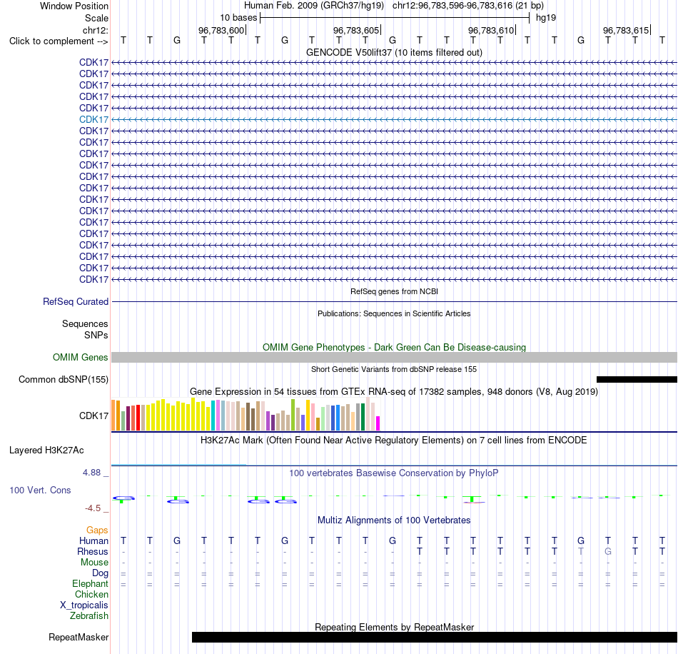Click the H3K27Ac Mark track title
The height and width of the screenshot is (654, 678).
pyautogui.click(x=394, y=441)
